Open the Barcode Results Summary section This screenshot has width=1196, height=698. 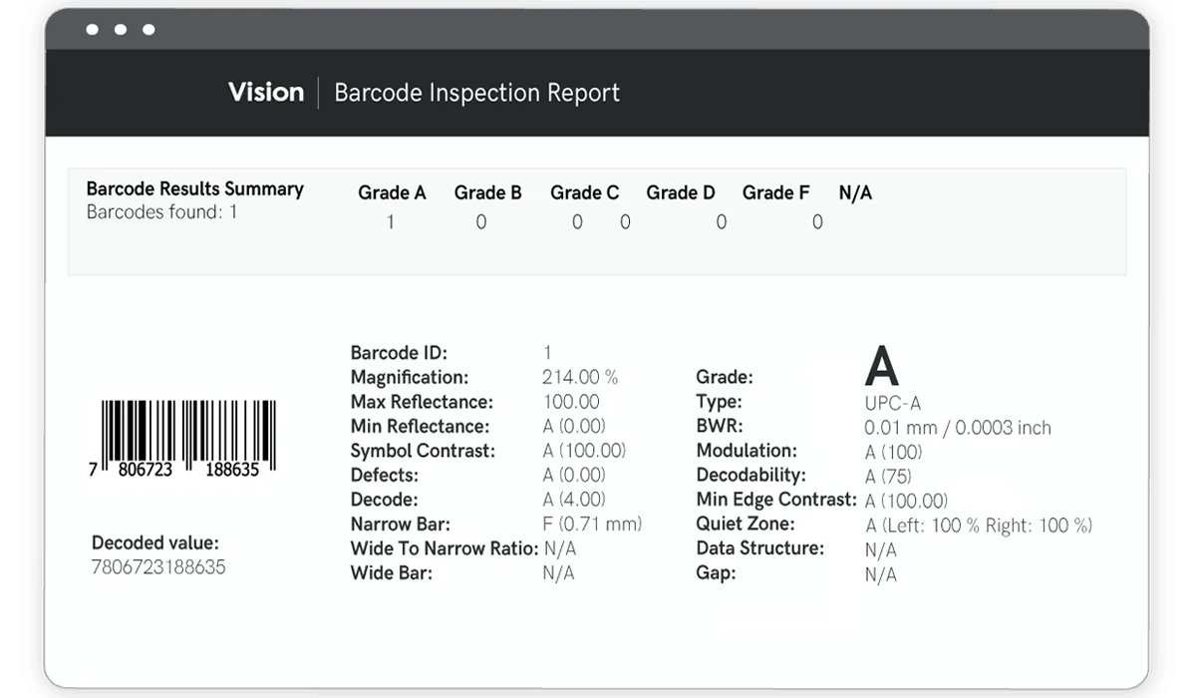[195, 188]
